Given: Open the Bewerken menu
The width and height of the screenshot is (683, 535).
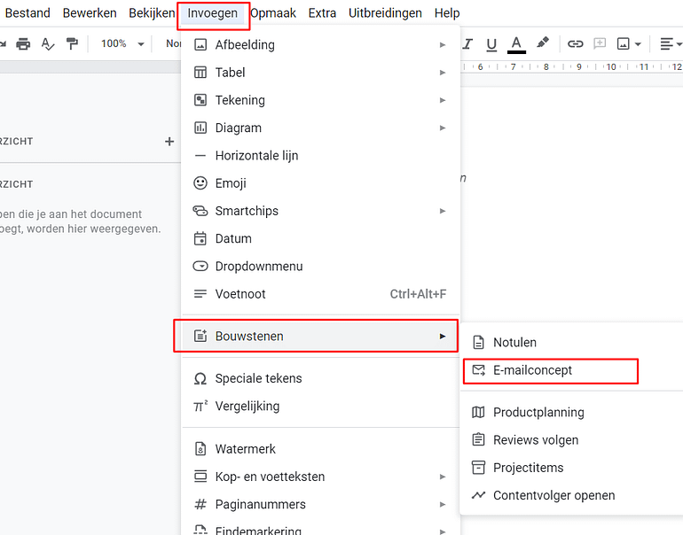Looking at the screenshot, I should click(90, 13).
